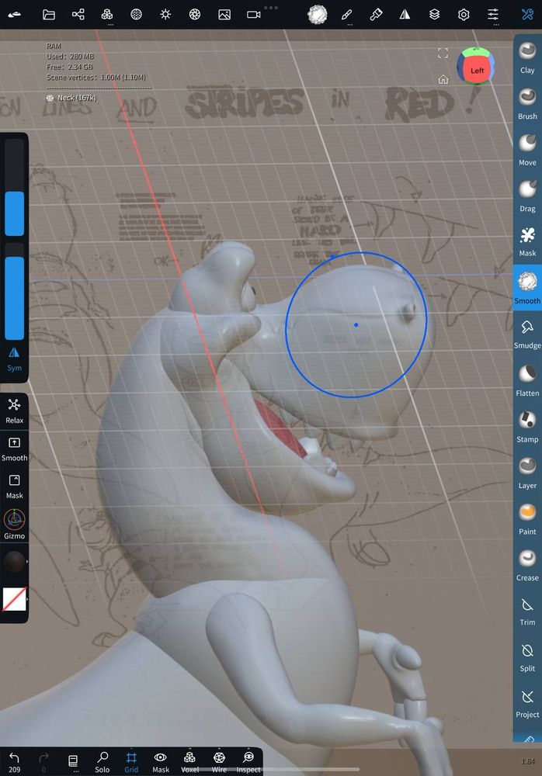Tap the Mask shortcut on left panel
Viewport: 542px width, 776px height.
(x=15, y=487)
